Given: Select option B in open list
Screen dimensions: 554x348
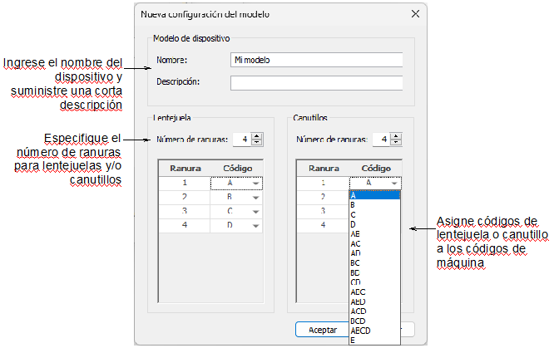Looking at the screenshot, I should (x=374, y=204).
